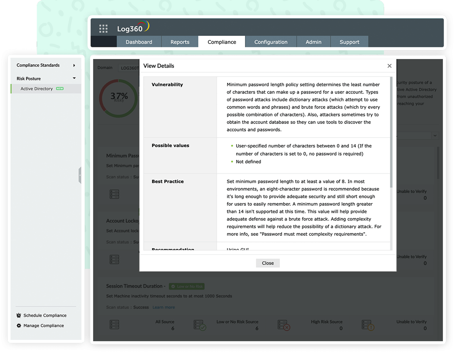This screenshot has height=352, width=454.
Task: Click Unable to Verify warning icon, Session Timeout
Action: tap(368, 325)
